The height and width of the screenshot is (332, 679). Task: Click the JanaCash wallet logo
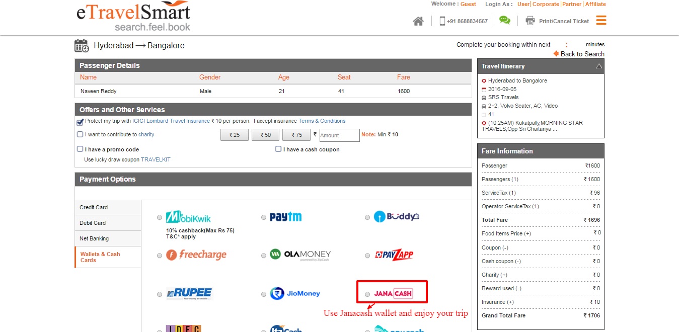393,293
